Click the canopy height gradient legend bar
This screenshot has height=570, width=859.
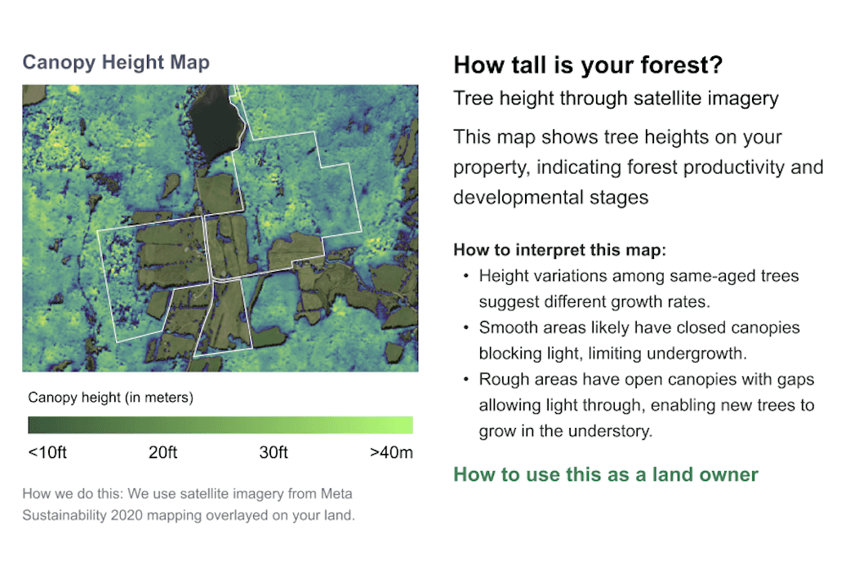coord(220,425)
